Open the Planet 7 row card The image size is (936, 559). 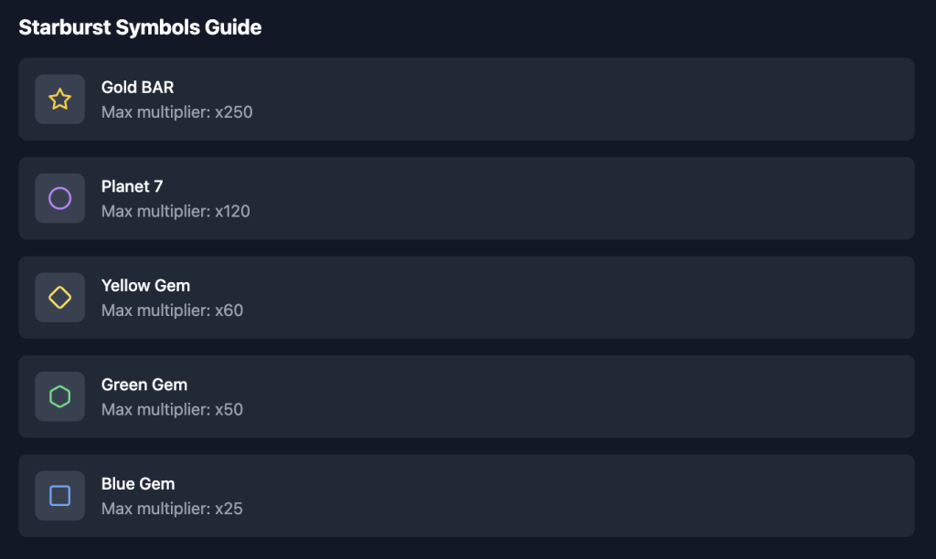click(466, 198)
